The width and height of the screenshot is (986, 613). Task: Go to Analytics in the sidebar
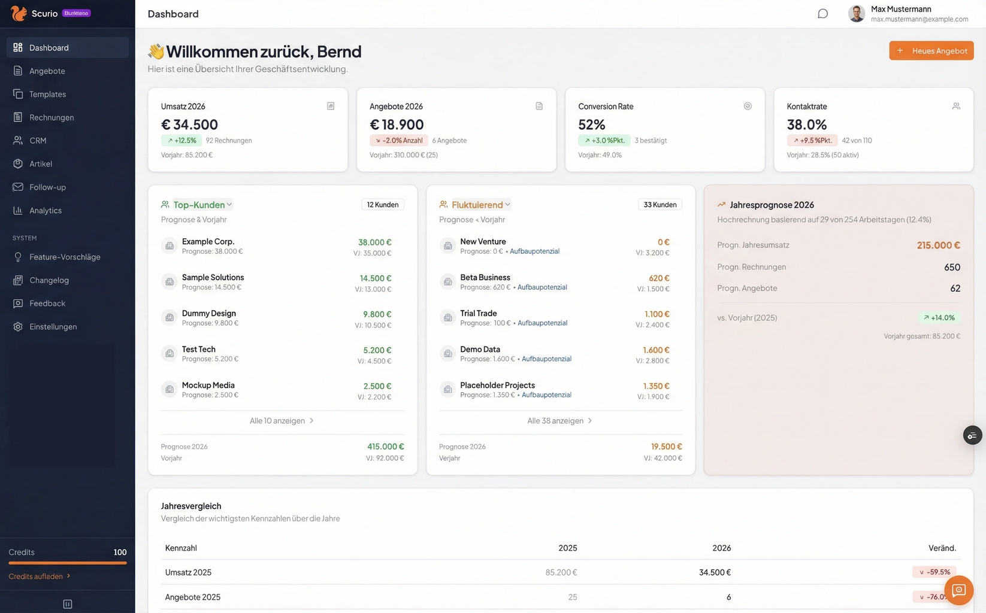coord(46,210)
